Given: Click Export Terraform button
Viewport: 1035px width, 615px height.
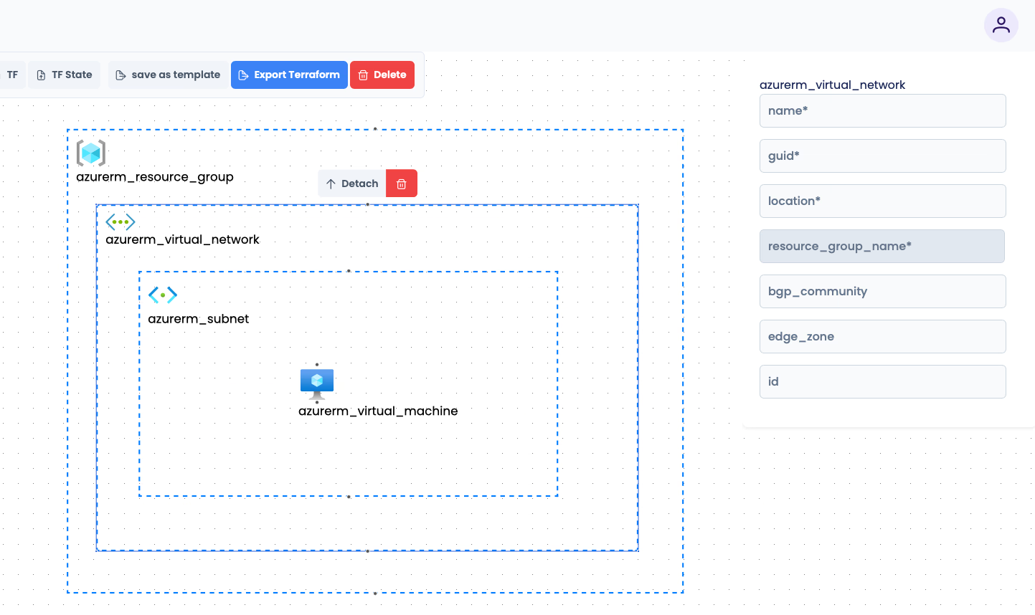Looking at the screenshot, I should tap(289, 75).
